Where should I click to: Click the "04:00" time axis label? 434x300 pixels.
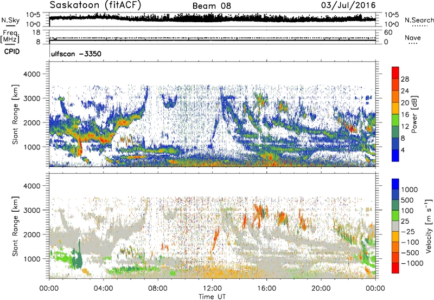(104, 289)
